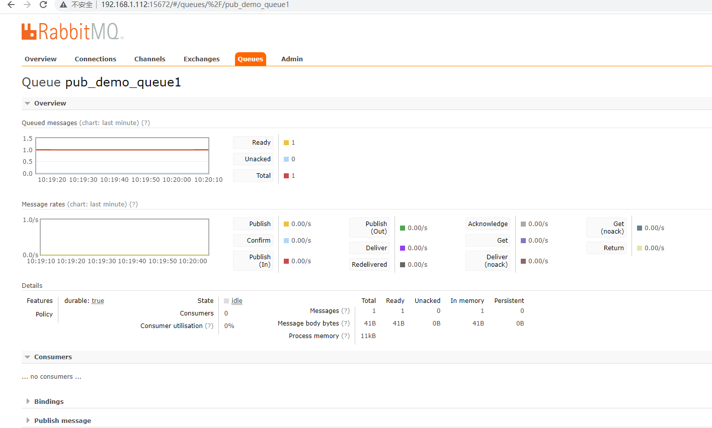Click the Unacked legend label
Viewport: 712px width, 428px height.
click(253, 159)
